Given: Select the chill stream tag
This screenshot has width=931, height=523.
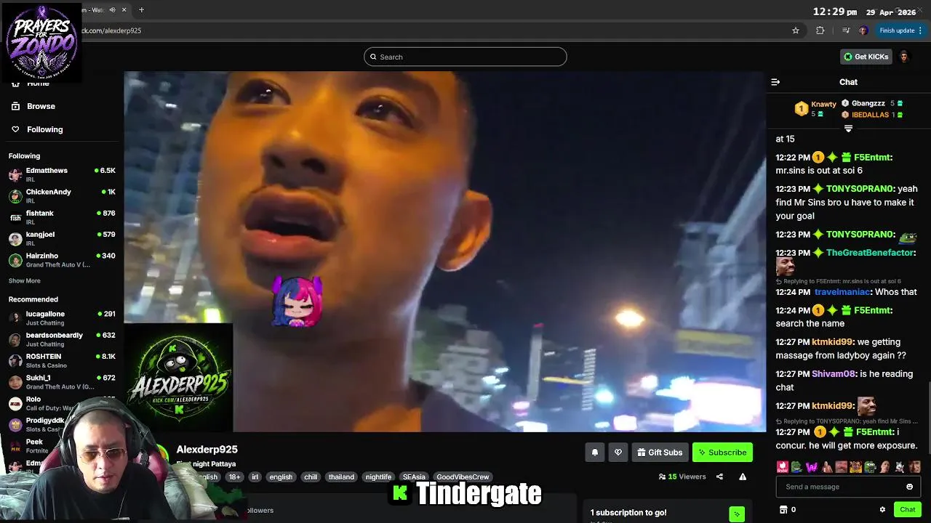Looking at the screenshot, I should [x=311, y=477].
